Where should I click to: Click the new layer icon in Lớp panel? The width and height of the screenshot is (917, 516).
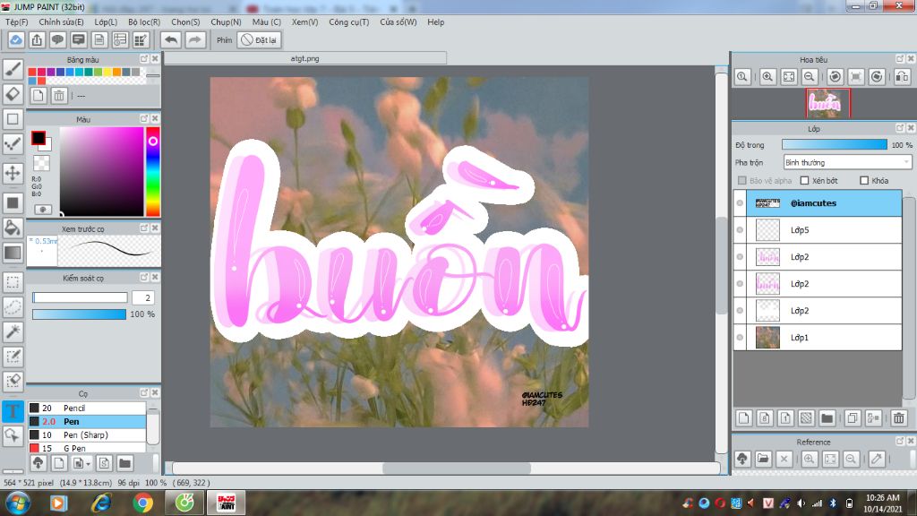point(744,417)
